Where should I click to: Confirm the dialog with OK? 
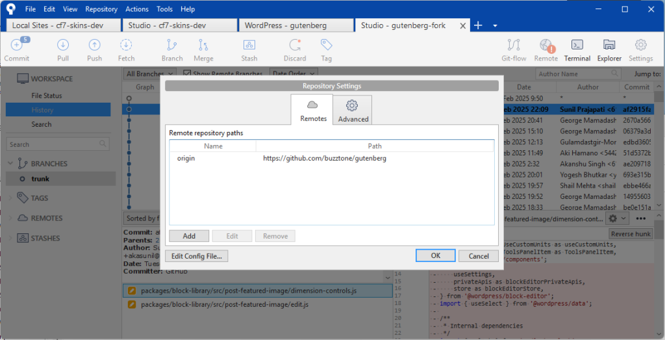436,256
